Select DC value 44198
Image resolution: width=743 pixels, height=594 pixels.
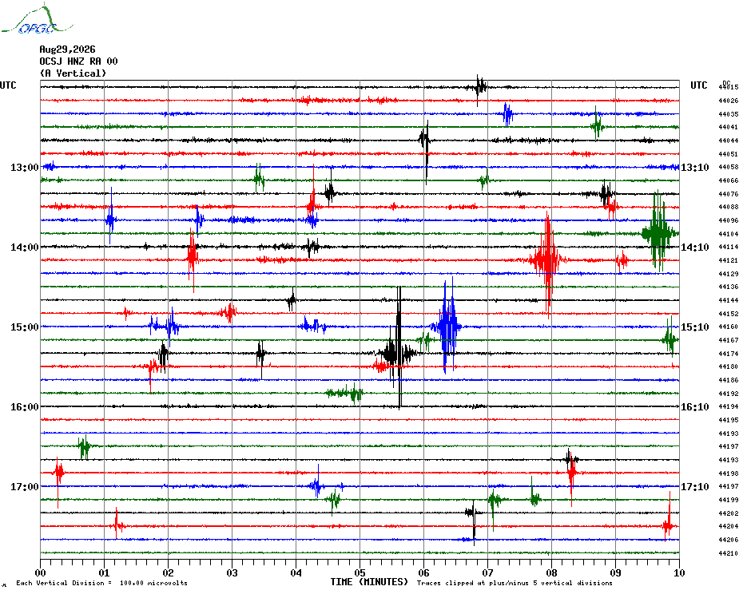coord(729,473)
